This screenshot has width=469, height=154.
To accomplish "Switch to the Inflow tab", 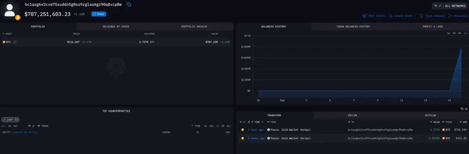I will coord(352,115).
